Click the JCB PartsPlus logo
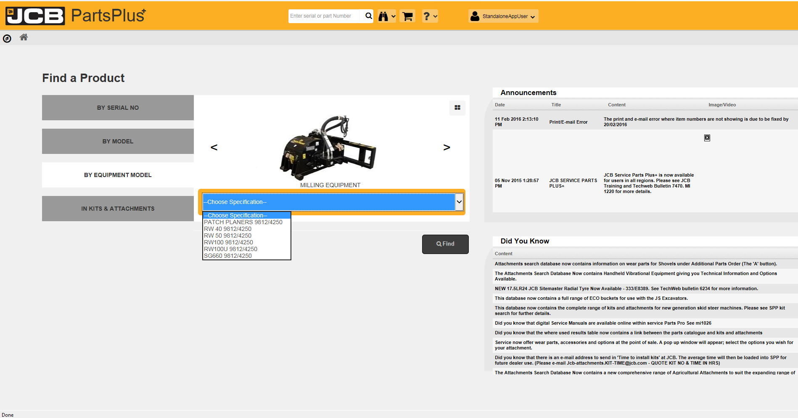 [x=76, y=16]
